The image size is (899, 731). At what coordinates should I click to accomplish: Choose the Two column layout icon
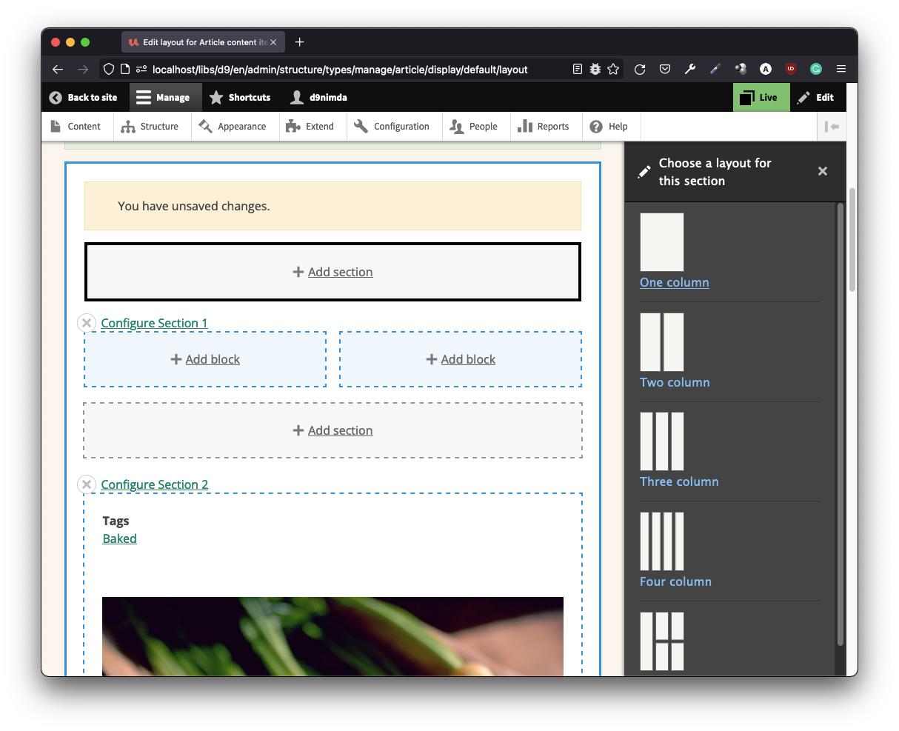pyautogui.click(x=661, y=342)
